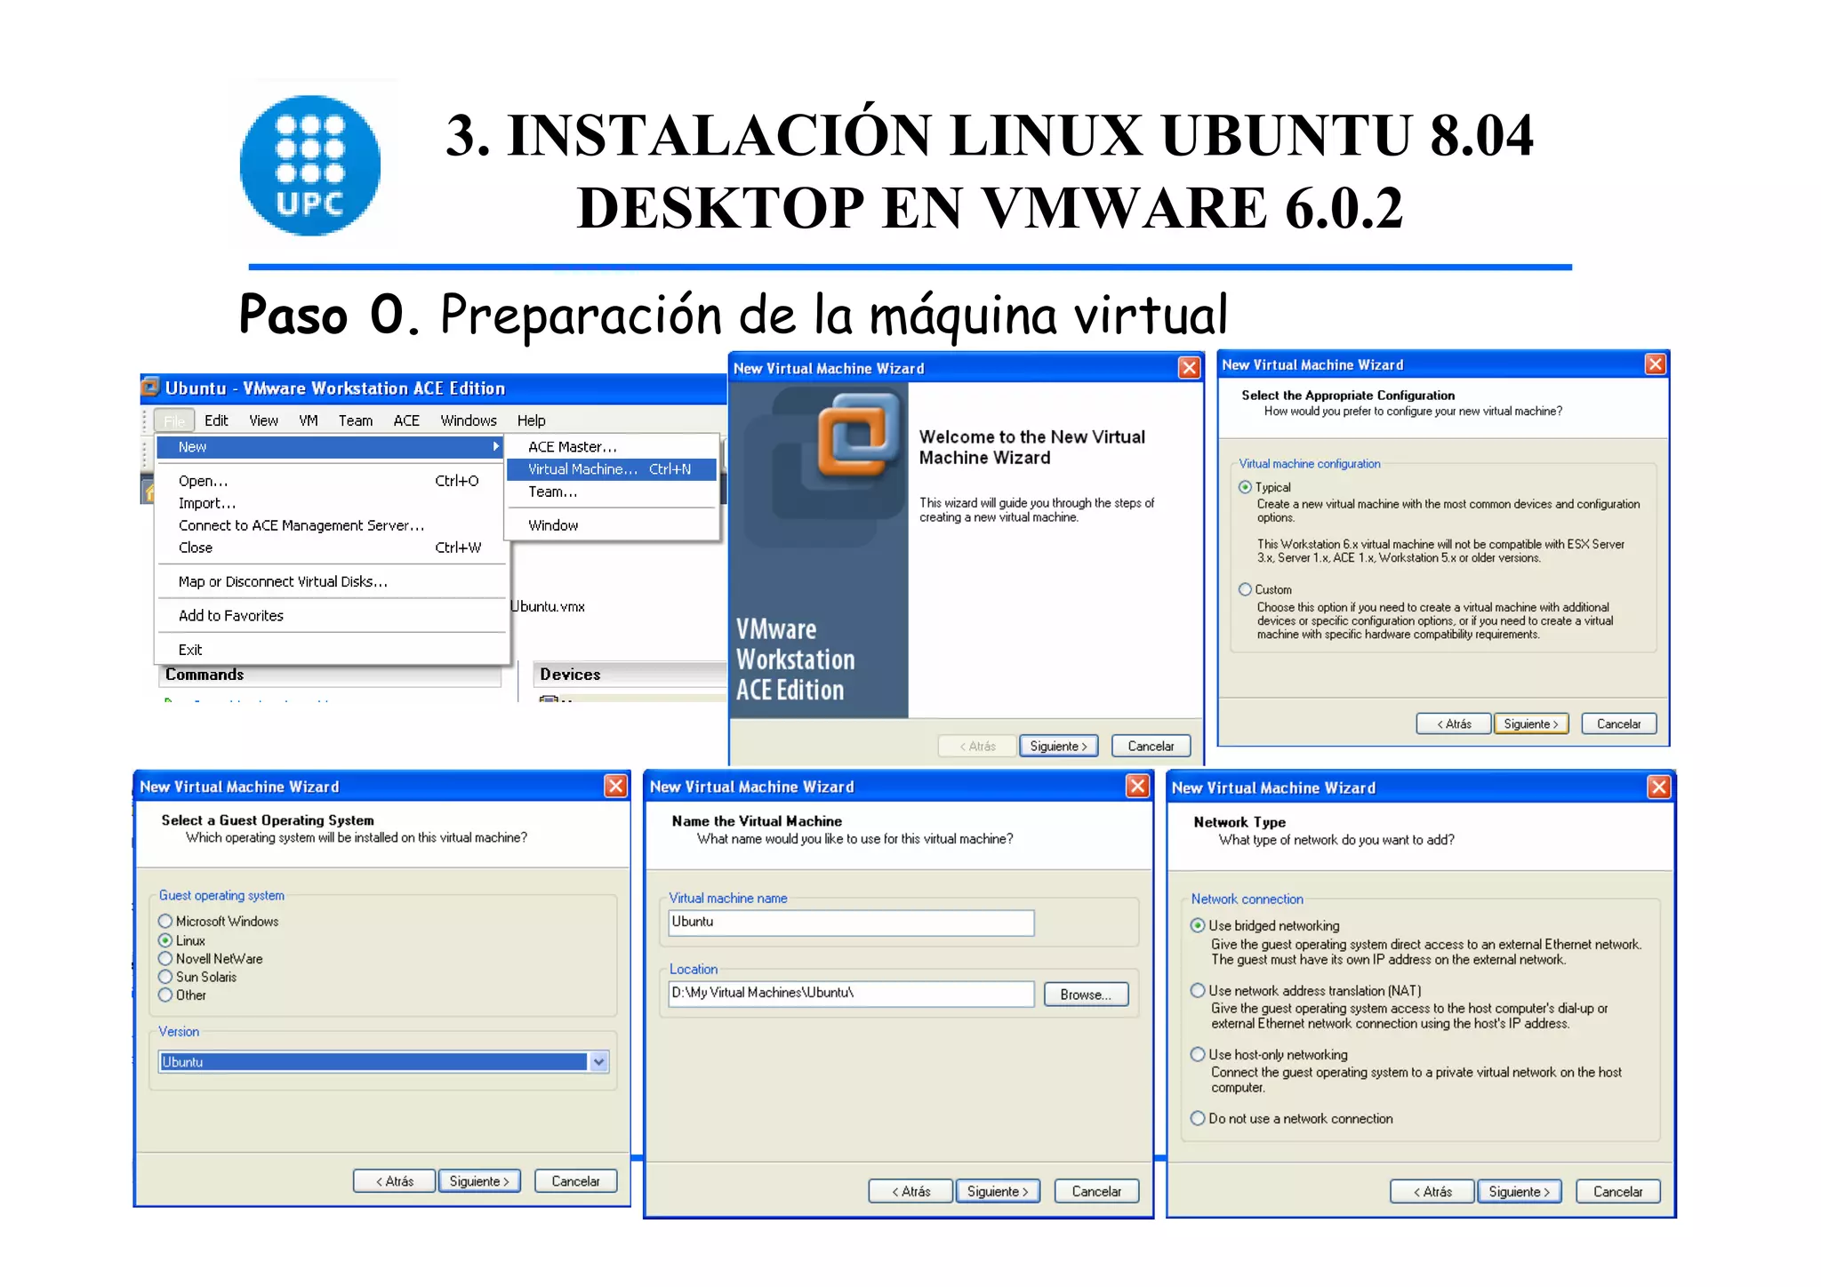1821x1287 pixels.
Task: Select Use bridged networking
Action: pyautogui.click(x=1198, y=925)
